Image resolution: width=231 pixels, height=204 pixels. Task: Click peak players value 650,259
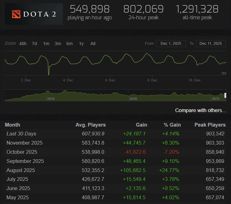coord(215,188)
